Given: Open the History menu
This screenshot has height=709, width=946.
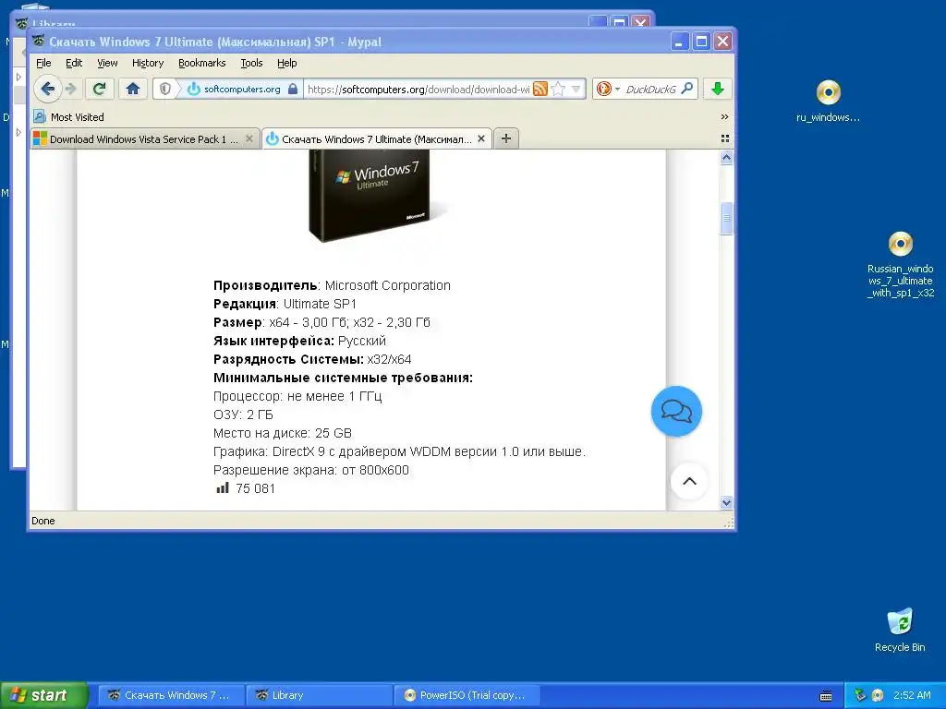Looking at the screenshot, I should 148,63.
